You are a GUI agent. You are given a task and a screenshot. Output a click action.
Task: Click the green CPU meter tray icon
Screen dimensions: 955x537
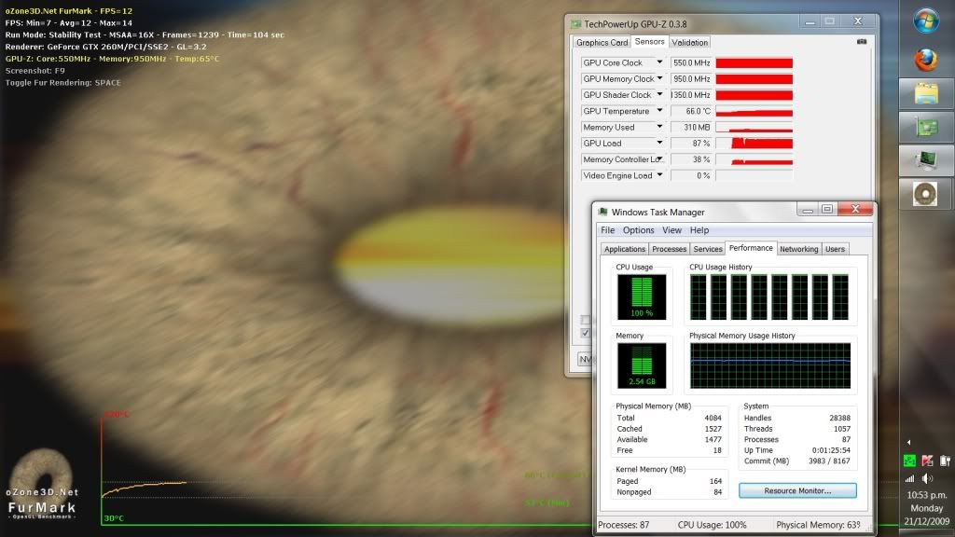click(x=909, y=461)
